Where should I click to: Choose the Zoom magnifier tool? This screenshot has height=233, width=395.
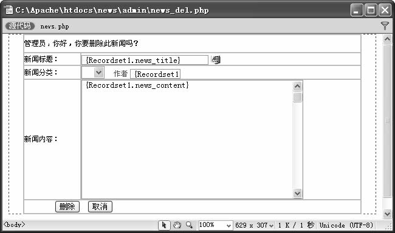189,225
